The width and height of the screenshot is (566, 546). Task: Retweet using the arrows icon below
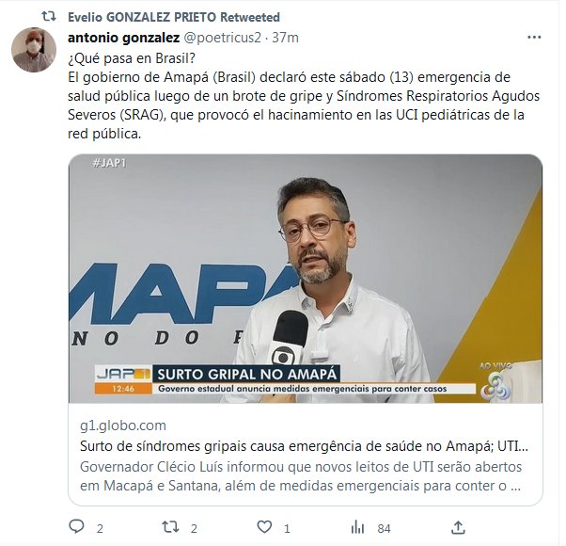click(170, 527)
